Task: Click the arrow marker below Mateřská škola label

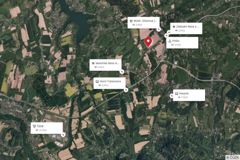Action: [122, 71]
